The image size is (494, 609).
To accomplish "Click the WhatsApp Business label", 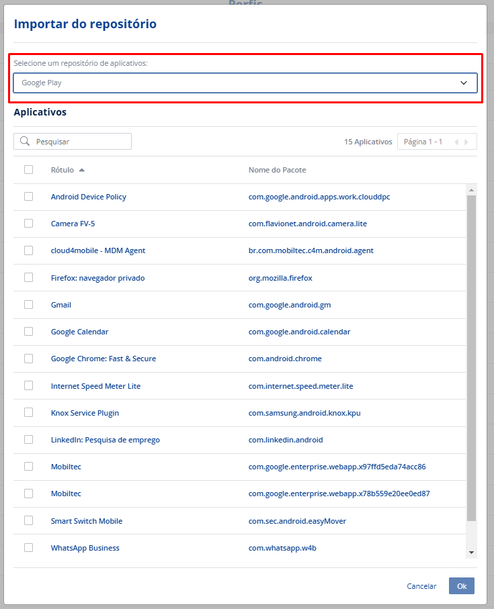I will click(85, 548).
